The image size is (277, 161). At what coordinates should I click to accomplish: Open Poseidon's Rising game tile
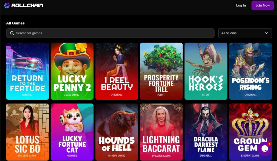250,71
